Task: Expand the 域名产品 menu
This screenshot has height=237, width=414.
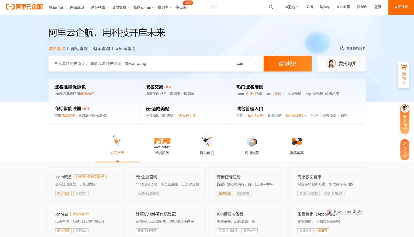Action: pyautogui.click(x=57, y=7)
